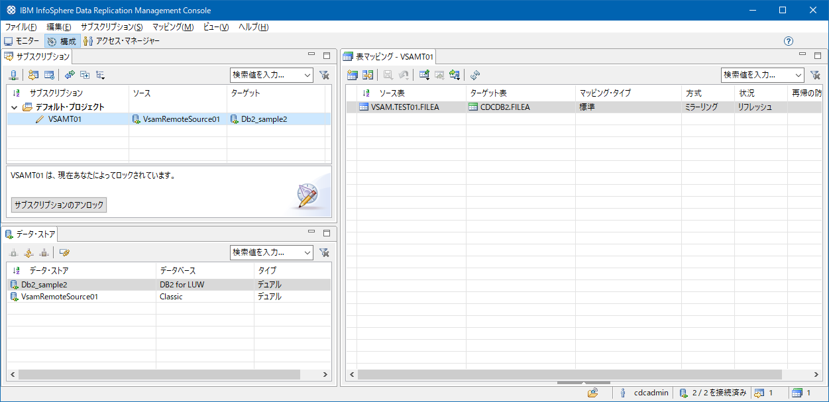Maximize the Datastores panel

[326, 233]
